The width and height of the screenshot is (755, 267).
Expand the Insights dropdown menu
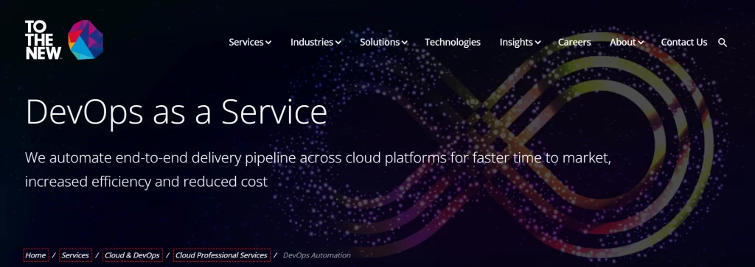pyautogui.click(x=520, y=42)
